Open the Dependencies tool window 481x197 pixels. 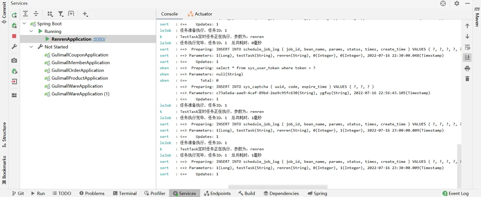(x=281, y=193)
